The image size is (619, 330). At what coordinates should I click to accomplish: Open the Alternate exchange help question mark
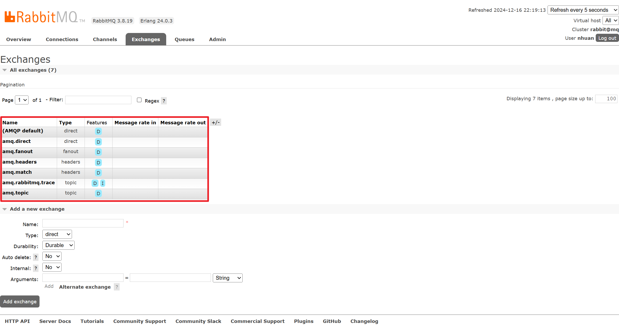(117, 287)
